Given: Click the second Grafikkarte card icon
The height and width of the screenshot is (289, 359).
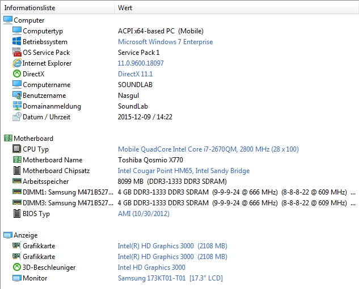Looking at the screenshot, I should 17,256.
